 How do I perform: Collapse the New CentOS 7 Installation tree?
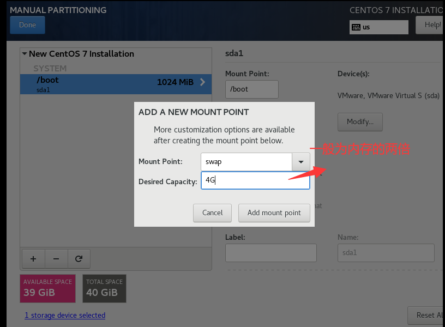(x=25, y=53)
